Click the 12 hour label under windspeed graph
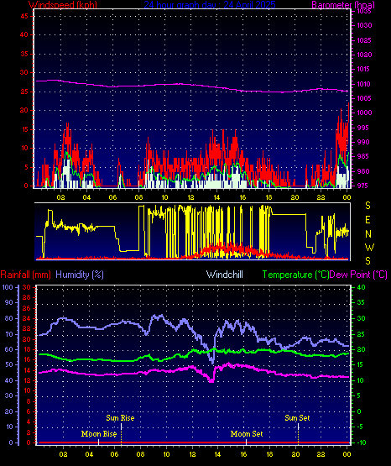The width and height of the screenshot is (391, 466). click(x=190, y=197)
